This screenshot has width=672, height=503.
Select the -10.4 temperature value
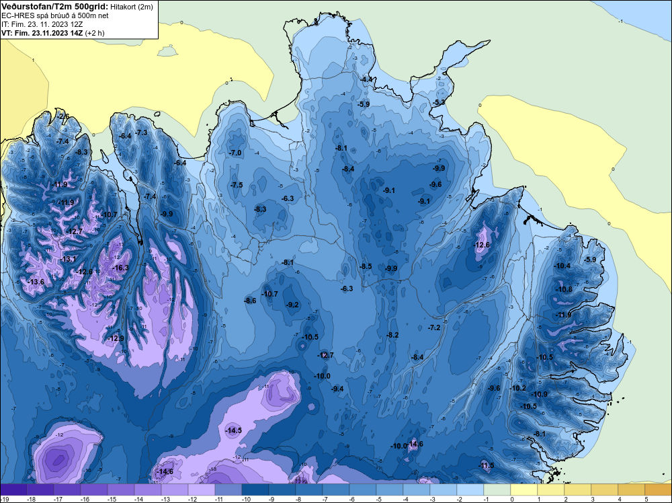pos(562,266)
